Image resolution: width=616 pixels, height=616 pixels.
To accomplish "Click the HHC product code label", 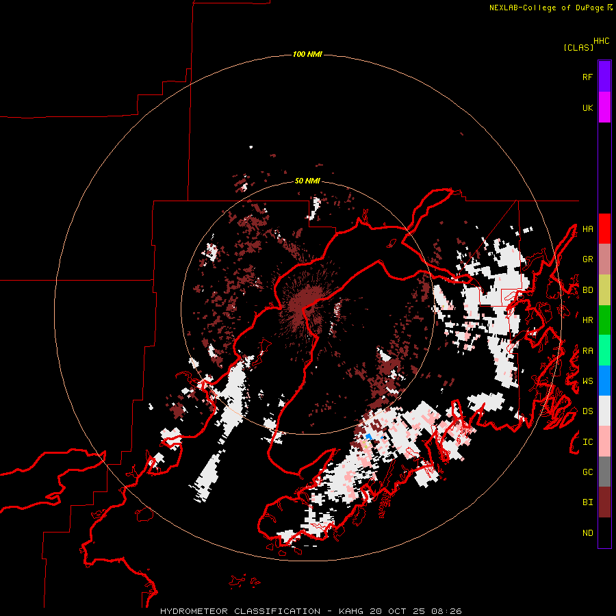I will 601,41.
